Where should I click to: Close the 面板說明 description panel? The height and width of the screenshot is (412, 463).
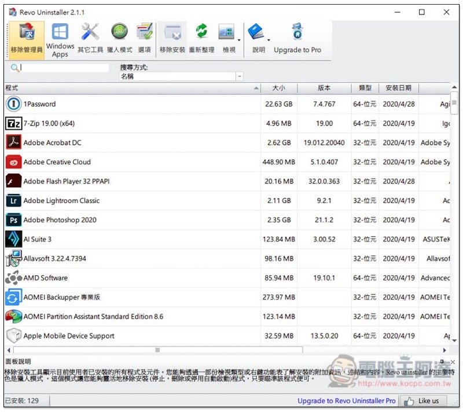453,362
